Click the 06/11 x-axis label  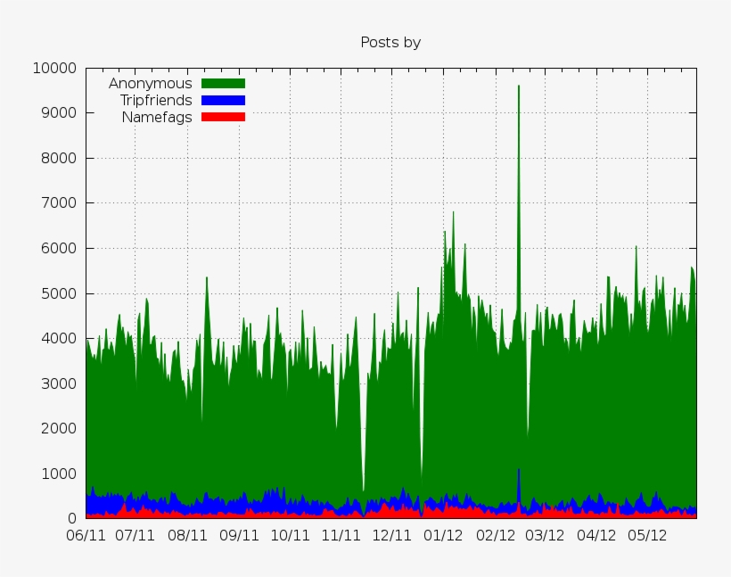(x=86, y=535)
